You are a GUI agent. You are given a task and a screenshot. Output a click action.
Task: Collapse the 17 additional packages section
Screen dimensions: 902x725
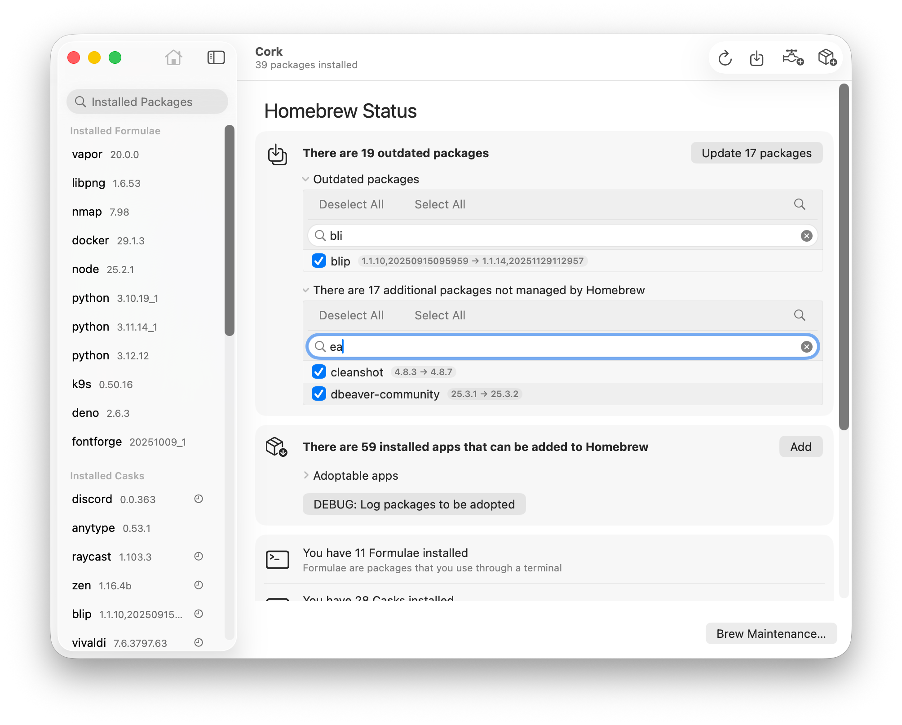(305, 290)
